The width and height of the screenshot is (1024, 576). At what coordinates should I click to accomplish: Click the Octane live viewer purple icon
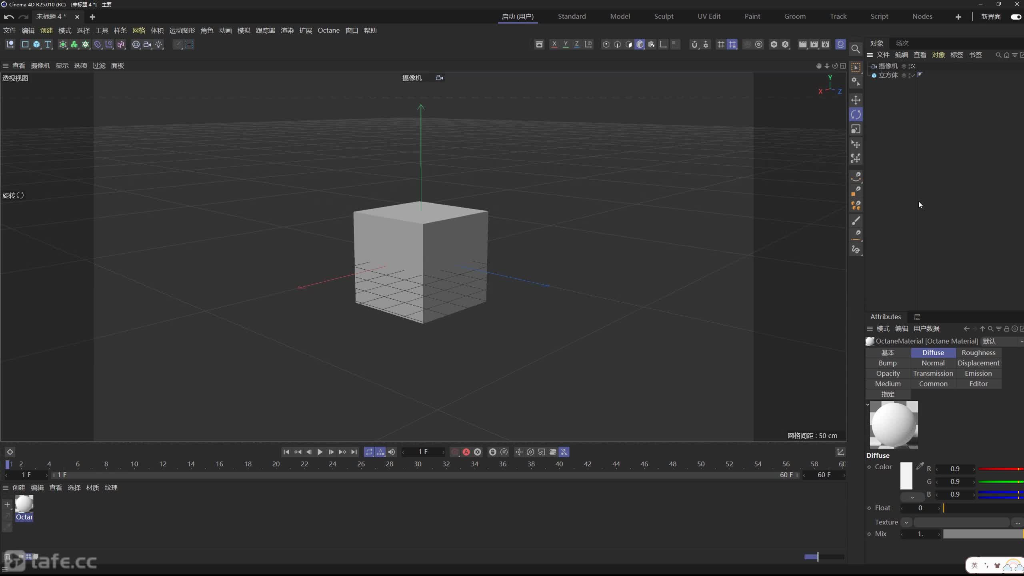pos(840,44)
